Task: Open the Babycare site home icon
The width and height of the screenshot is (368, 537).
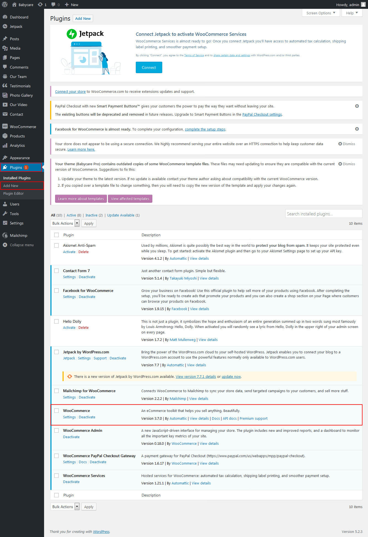Action: pyautogui.click(x=14, y=4)
